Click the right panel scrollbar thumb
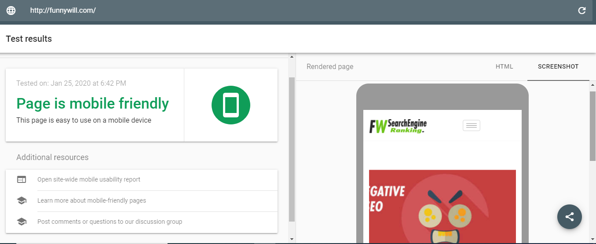Viewport: 596px width, 244px height. (592, 126)
